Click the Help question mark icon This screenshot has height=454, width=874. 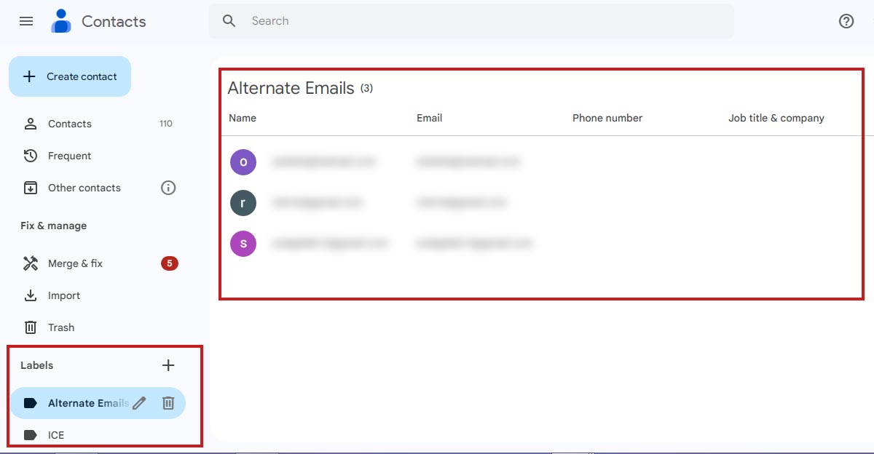click(846, 21)
